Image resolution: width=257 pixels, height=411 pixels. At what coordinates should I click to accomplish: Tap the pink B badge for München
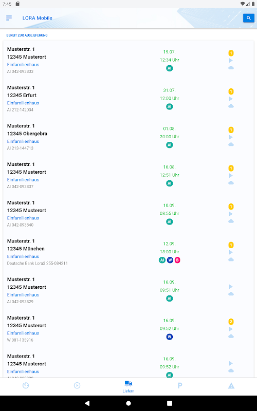pos(177,260)
